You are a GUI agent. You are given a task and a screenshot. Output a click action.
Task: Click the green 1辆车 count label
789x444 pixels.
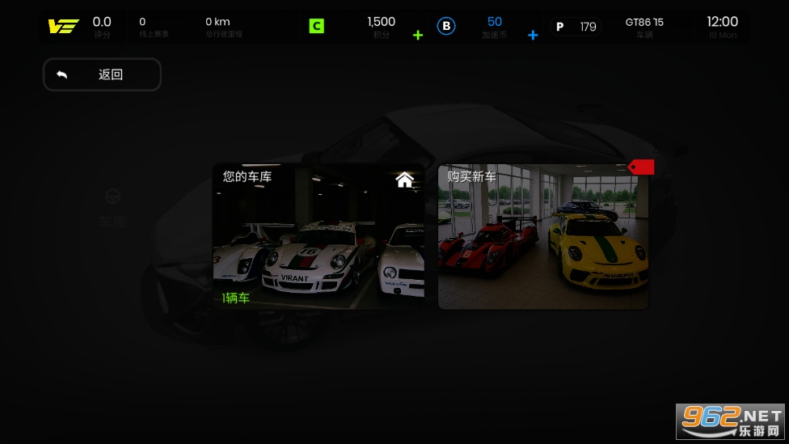236,298
